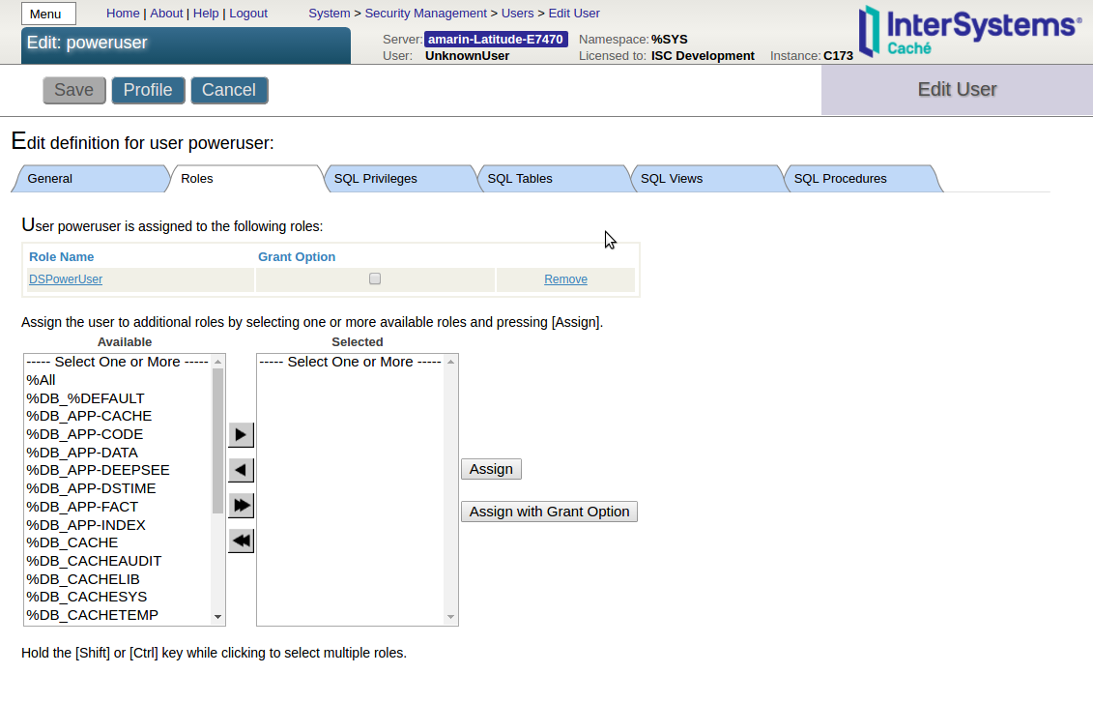Remove the DSPowerUser role link
This screenshot has width=1093, height=703.
(565, 279)
